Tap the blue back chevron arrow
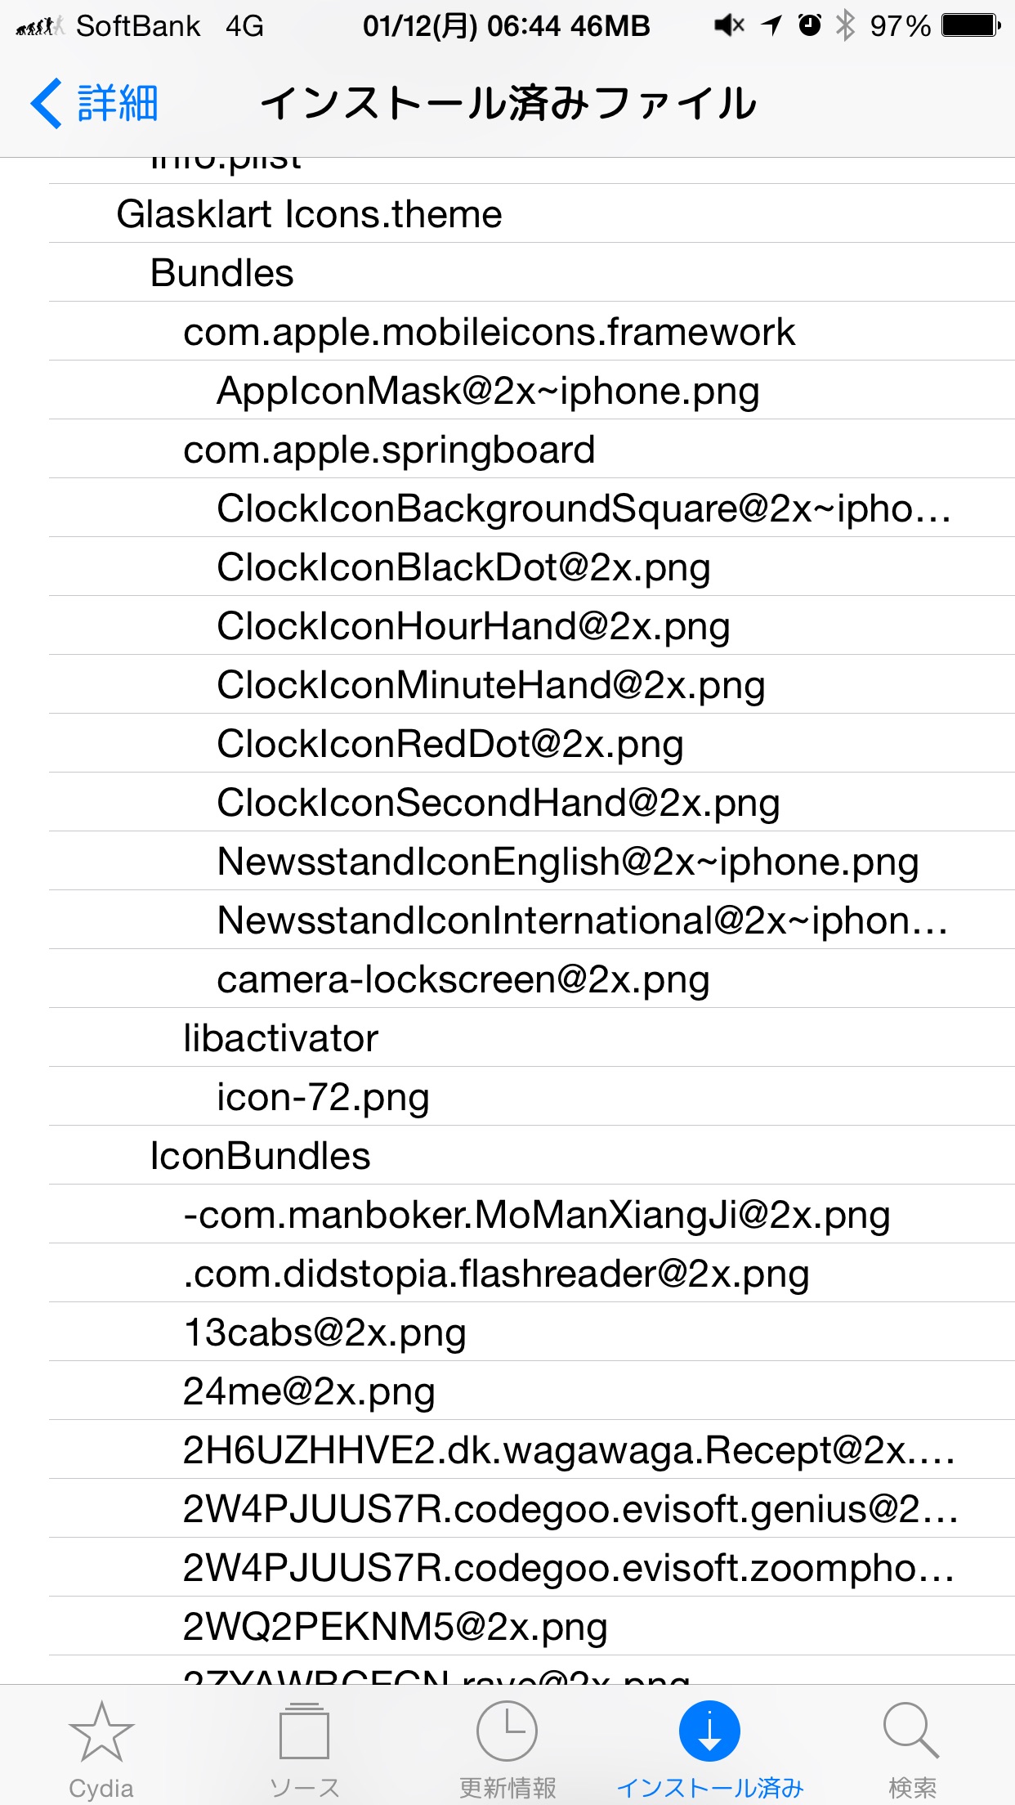1015x1805 pixels. coord(46,104)
